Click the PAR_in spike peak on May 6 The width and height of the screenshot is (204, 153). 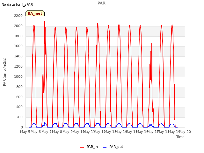(45, 21)
